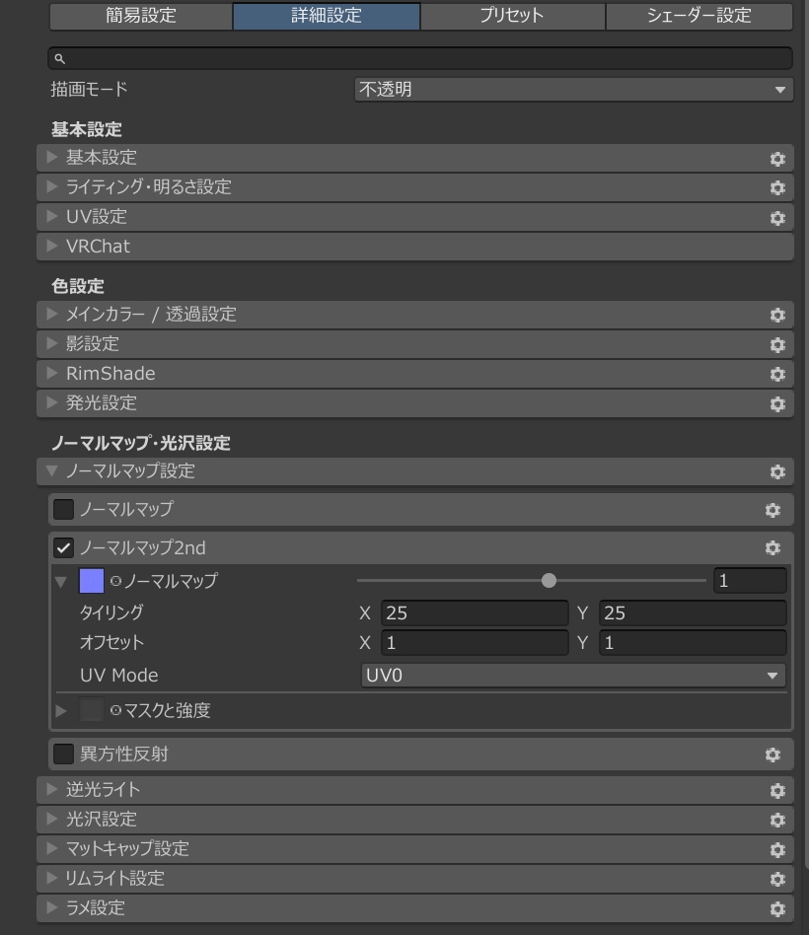Screen dimensions: 809x935
Task: Open the 描画モード dropdown showing 不透明
Action: 572,89
